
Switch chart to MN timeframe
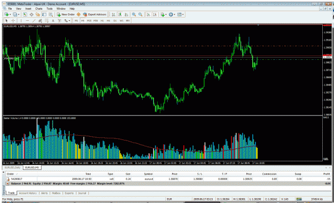128,21
